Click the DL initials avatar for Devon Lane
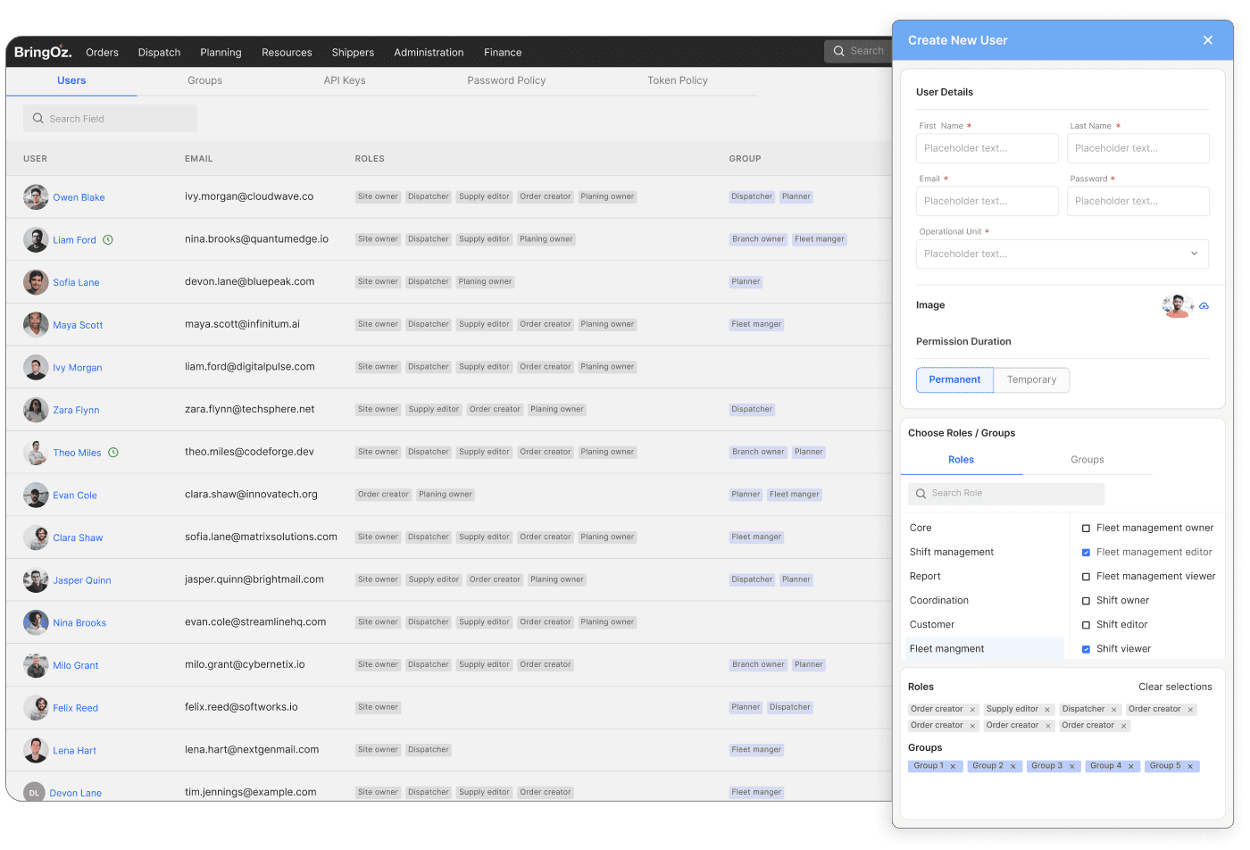The image size is (1250, 850). pyautogui.click(x=34, y=792)
